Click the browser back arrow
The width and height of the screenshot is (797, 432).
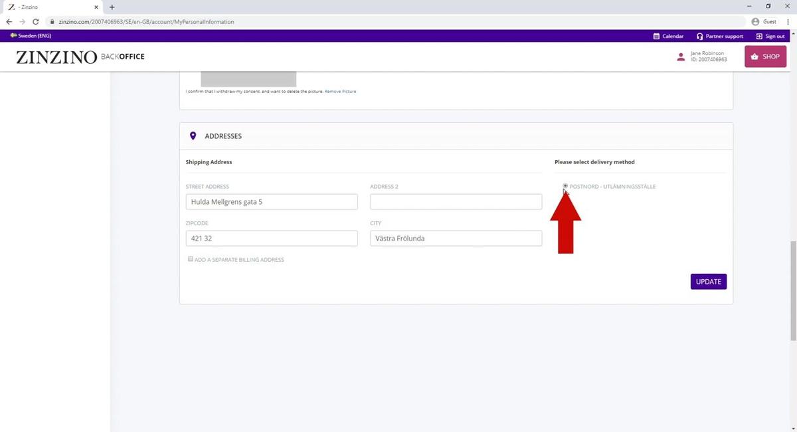[x=9, y=22]
